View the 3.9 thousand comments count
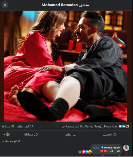 coord(25,127)
